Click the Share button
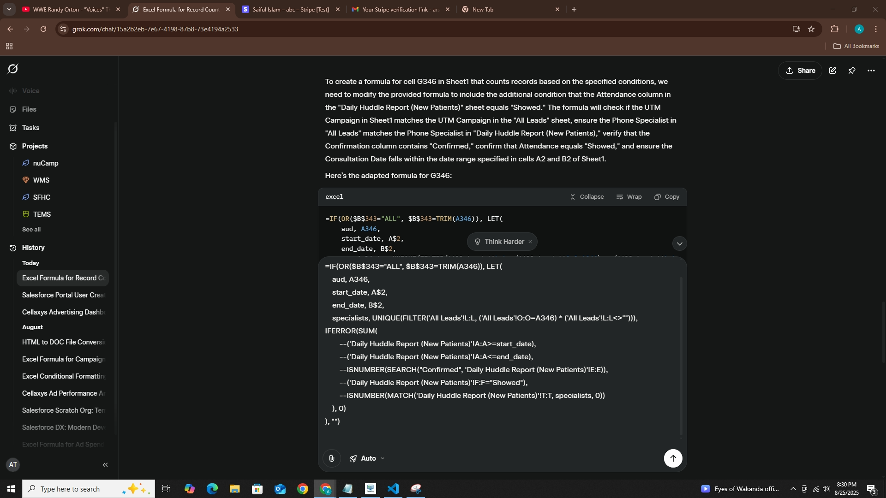 800,71
